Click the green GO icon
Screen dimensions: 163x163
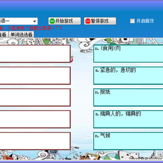[52, 21]
